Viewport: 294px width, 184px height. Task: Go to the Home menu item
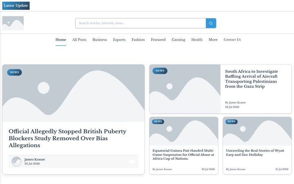(x=61, y=40)
